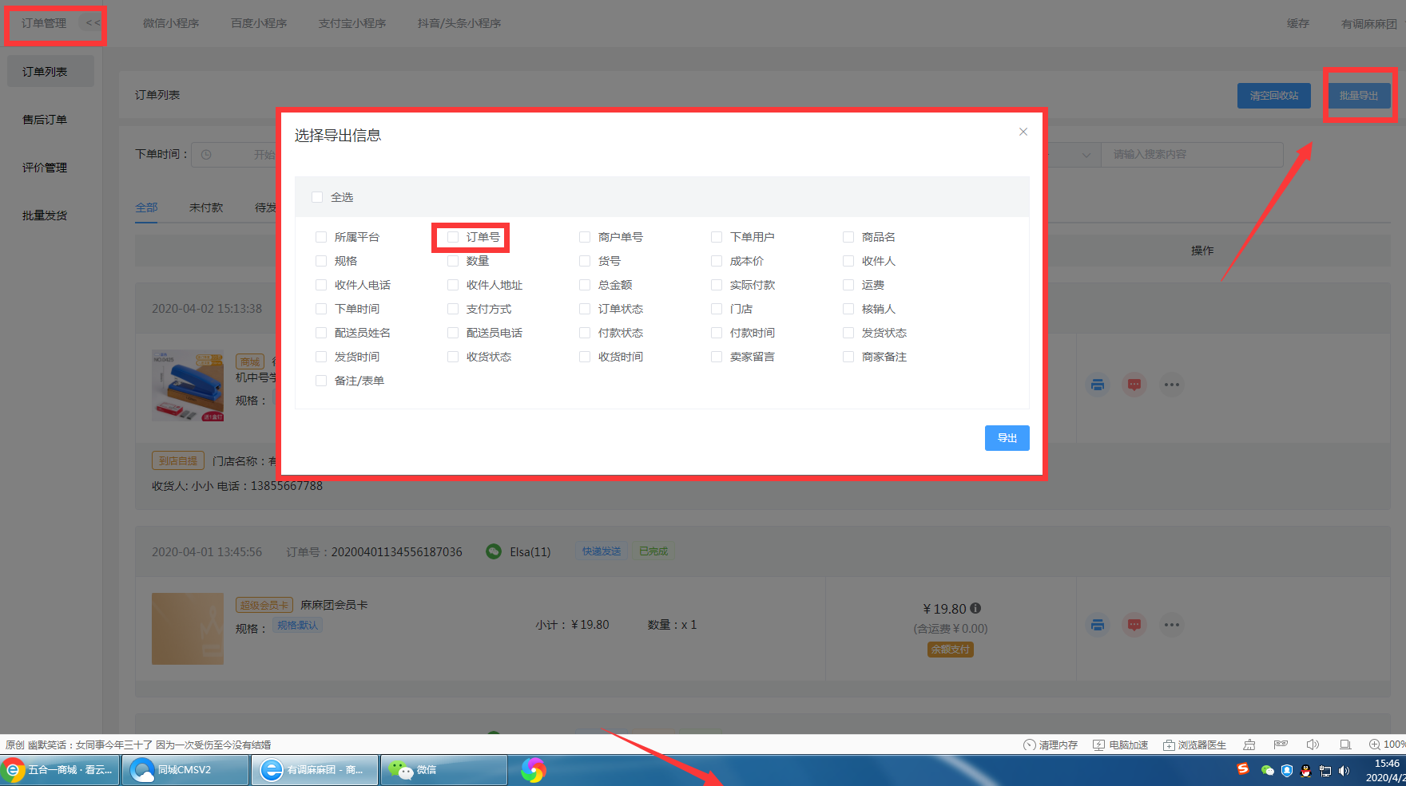Viewport: 1406px width, 786px height.
Task: Check the 所属平台 option
Action: [321, 237]
